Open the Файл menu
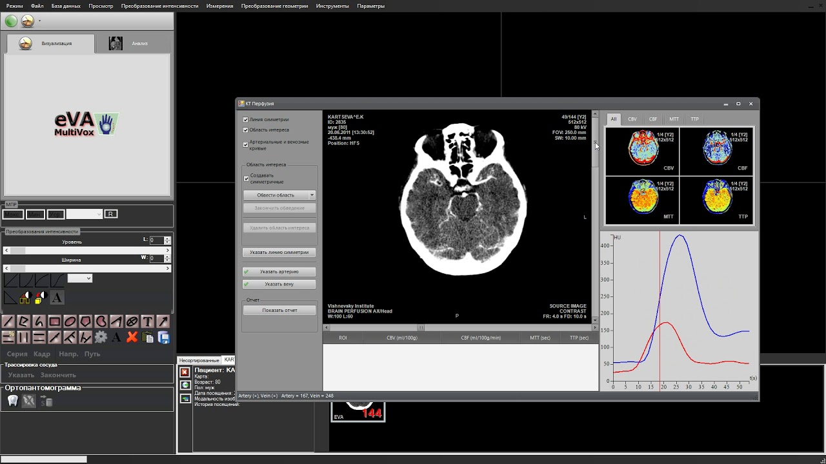826x464 pixels. click(37, 6)
